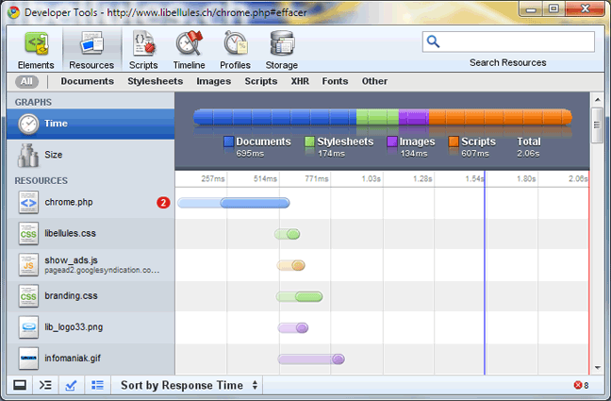Click the scrollbar up arrow
Viewport: 611px width, 401px height.
point(598,100)
